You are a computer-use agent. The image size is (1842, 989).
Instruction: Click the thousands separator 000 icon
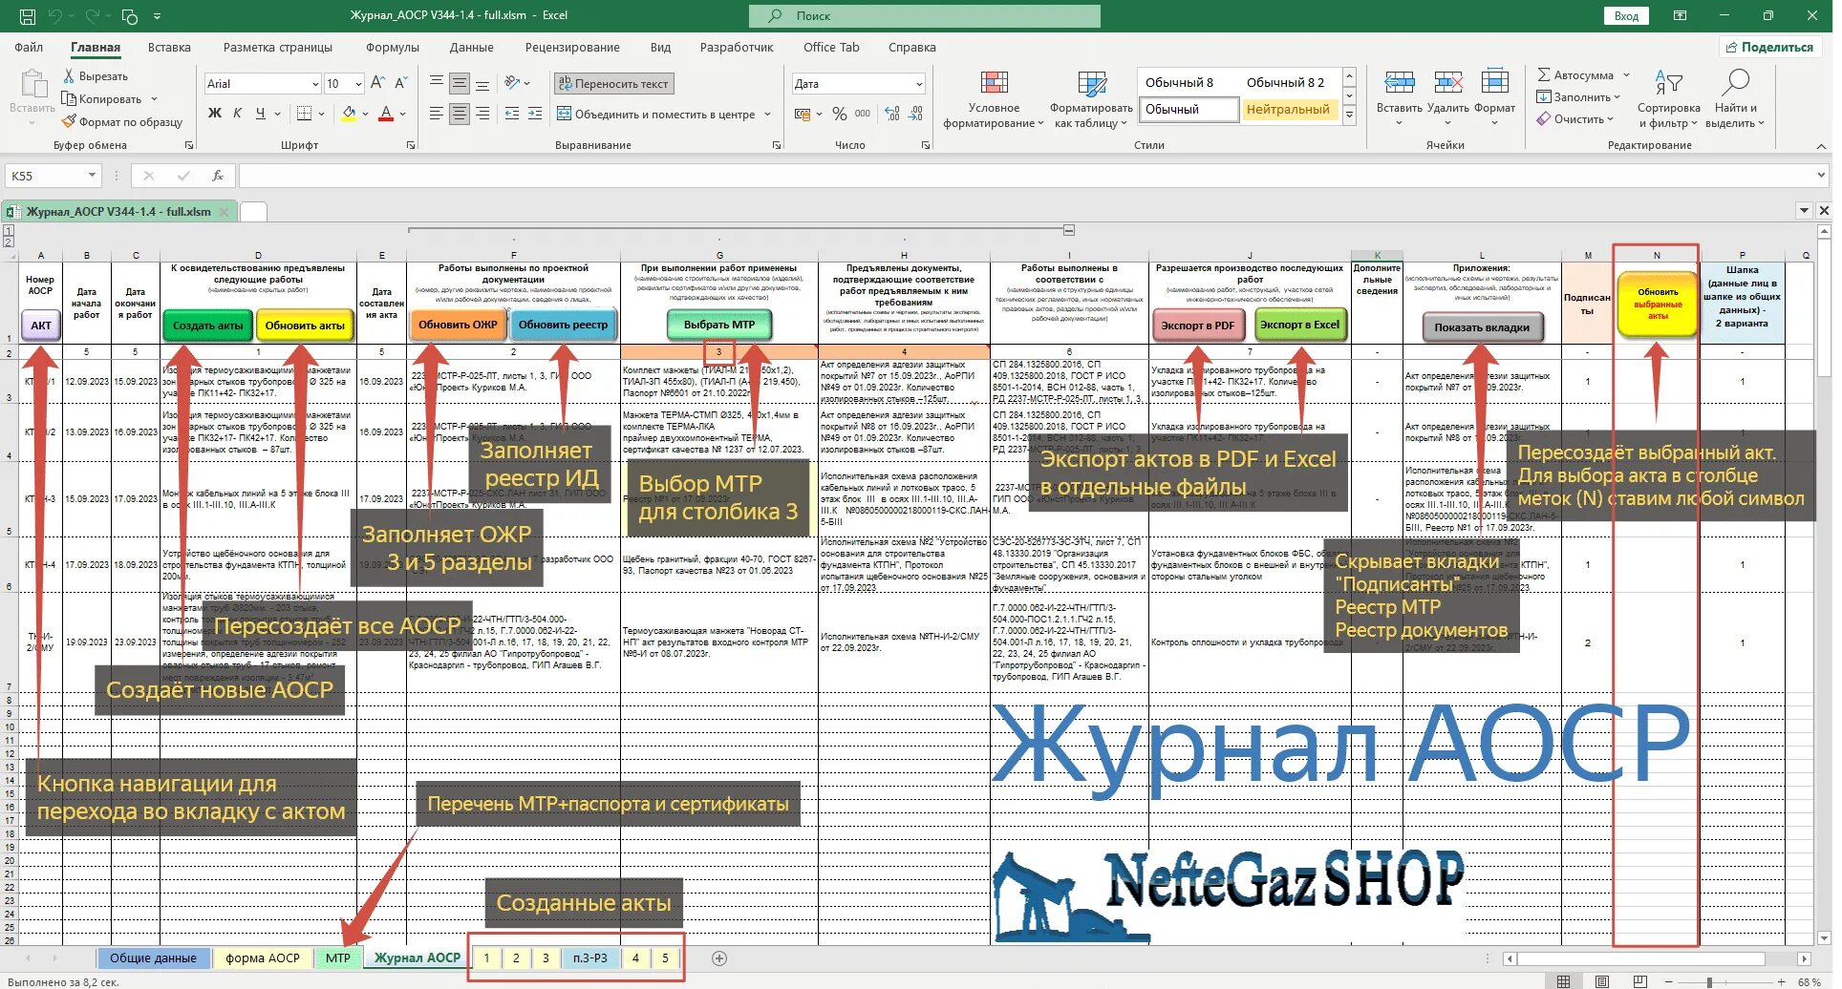[863, 114]
